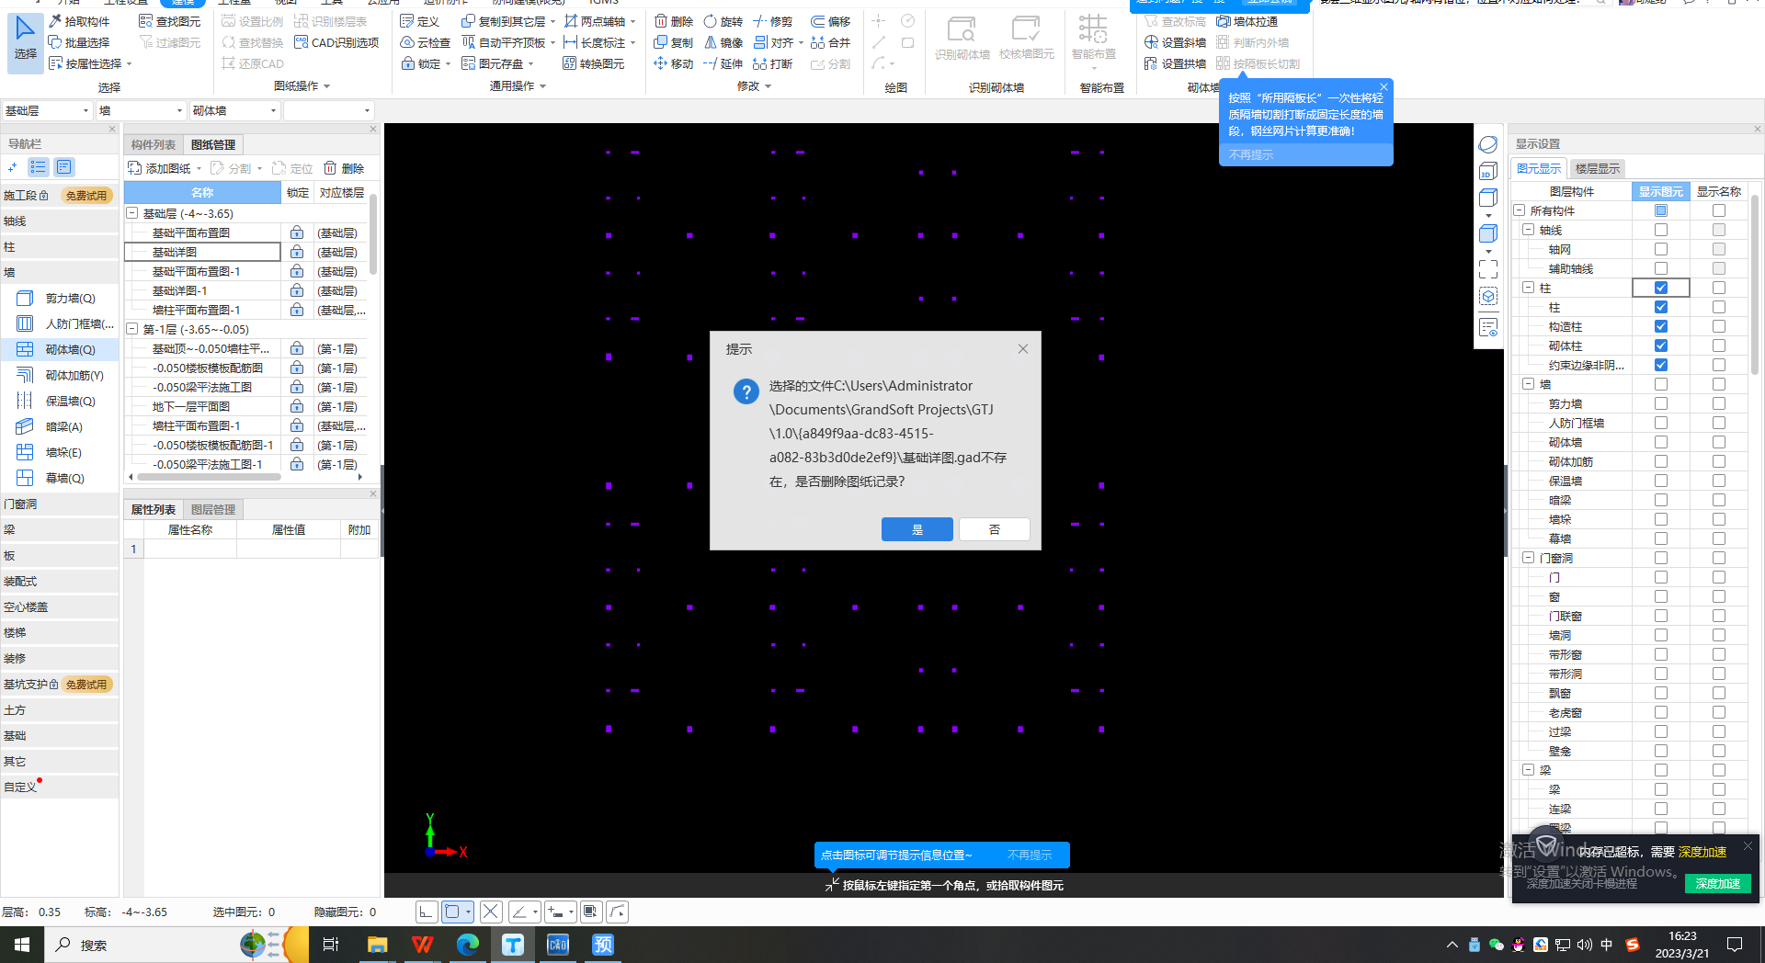
Task: Uncheck 显示图元 for 构造柱
Action: pos(1661,326)
